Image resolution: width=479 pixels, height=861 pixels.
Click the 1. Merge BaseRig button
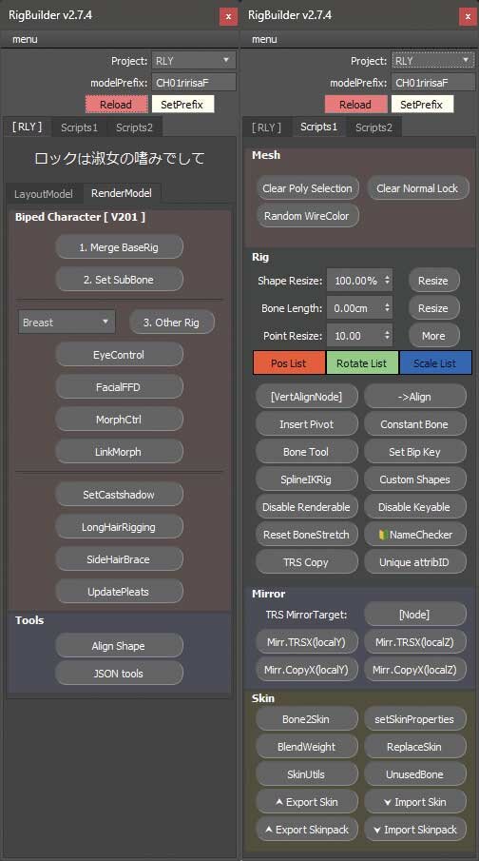coord(119,247)
